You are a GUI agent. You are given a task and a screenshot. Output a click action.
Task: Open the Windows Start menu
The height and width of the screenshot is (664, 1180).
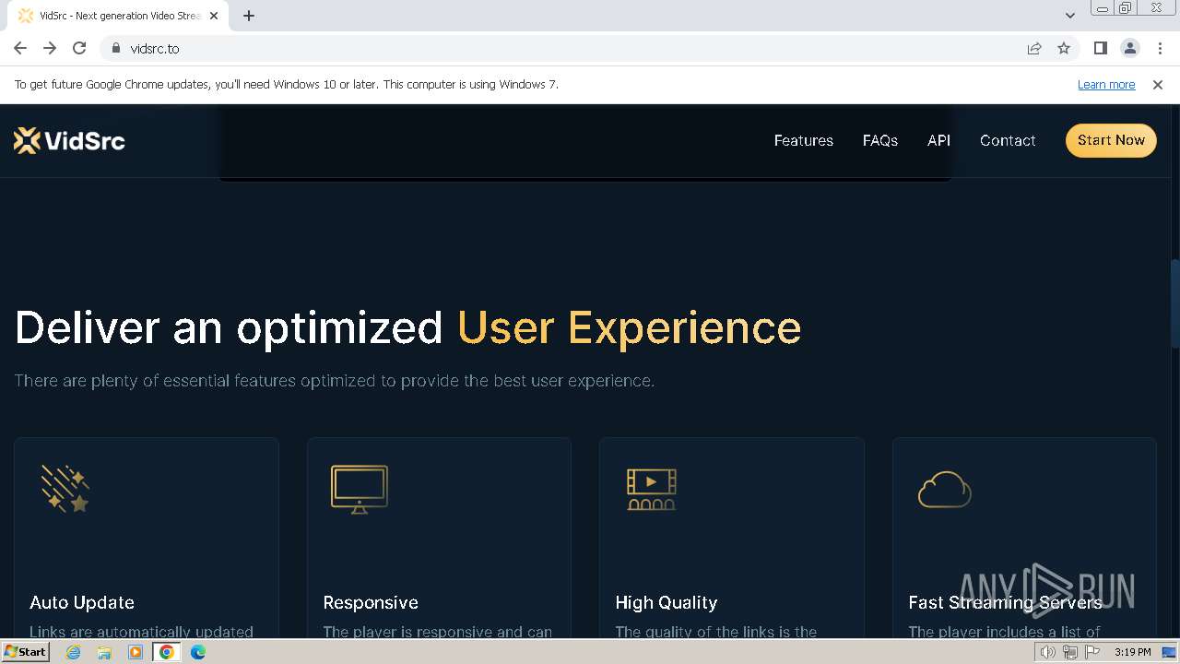click(x=25, y=651)
